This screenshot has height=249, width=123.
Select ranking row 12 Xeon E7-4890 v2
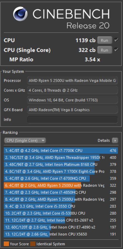pos(61,227)
